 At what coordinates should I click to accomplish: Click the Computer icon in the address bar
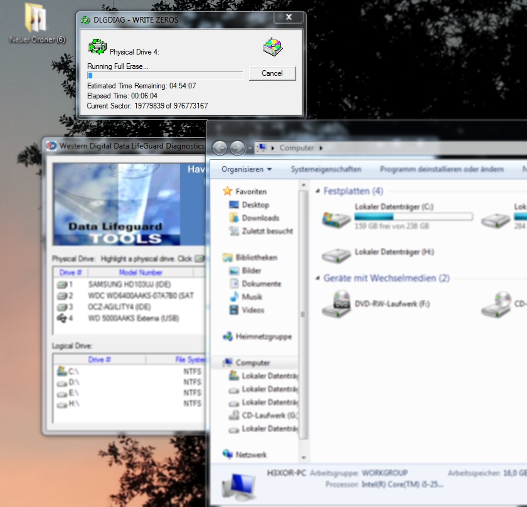(262, 147)
